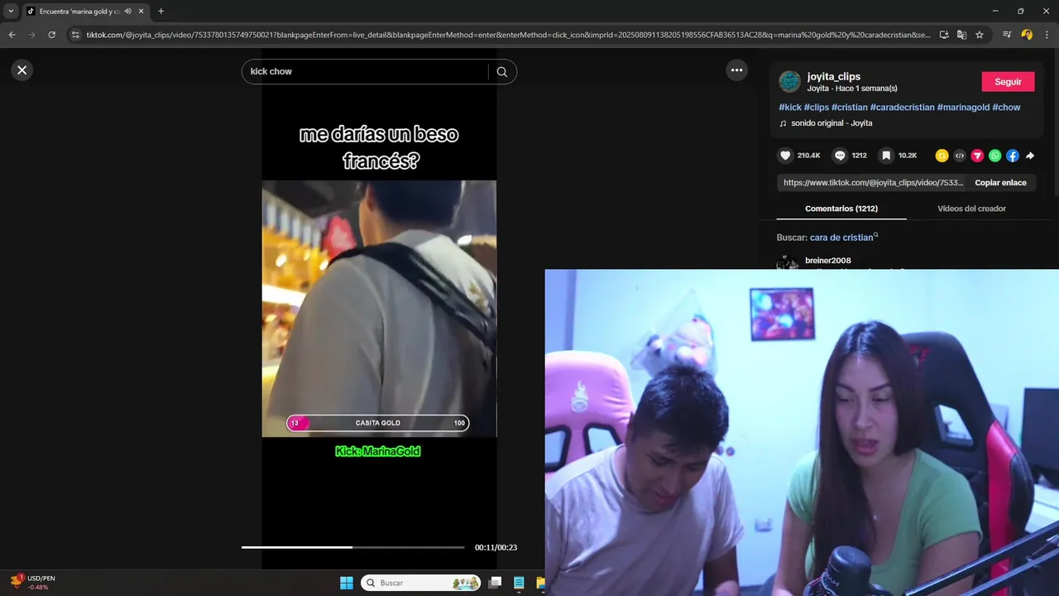Open the translate page icon
The image size is (1059, 596).
[961, 35]
